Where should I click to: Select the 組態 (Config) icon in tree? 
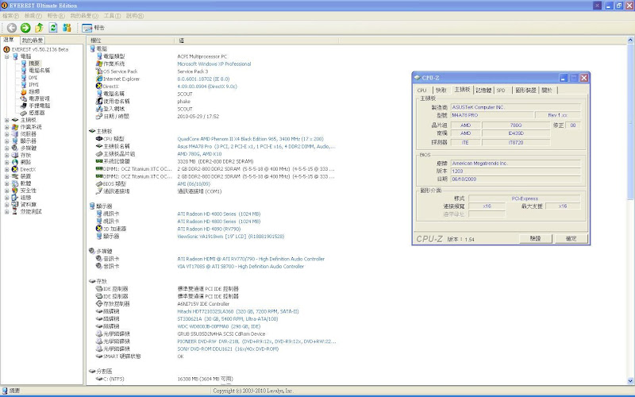click(x=15, y=197)
